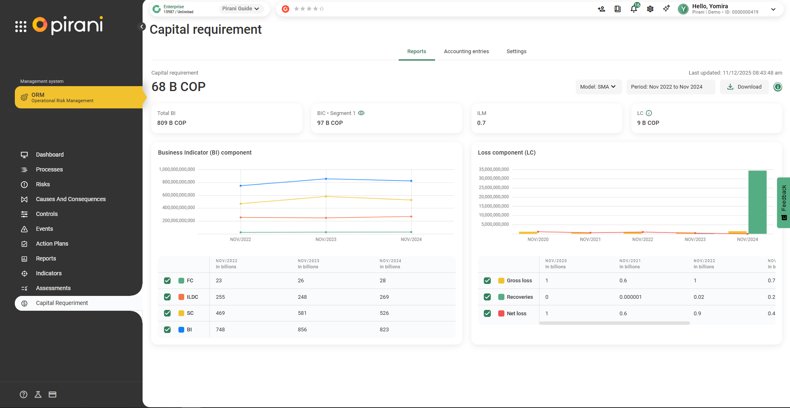Click the AI sparkle icon in top bar
This screenshot has height=408, width=790.
click(666, 9)
